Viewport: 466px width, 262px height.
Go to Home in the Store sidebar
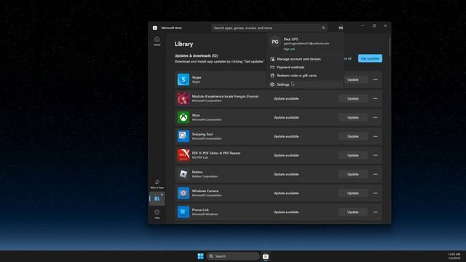point(157,41)
